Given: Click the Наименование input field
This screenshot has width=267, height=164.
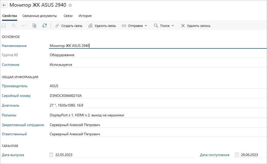Looking at the screenshot, I should click(x=154, y=46).
